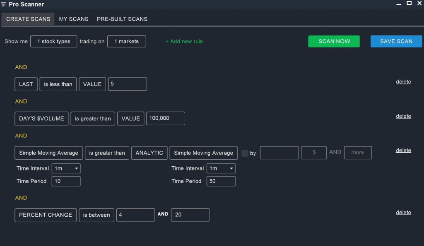Open the '1 markets' selector
This screenshot has width=424, height=246.
(x=127, y=42)
